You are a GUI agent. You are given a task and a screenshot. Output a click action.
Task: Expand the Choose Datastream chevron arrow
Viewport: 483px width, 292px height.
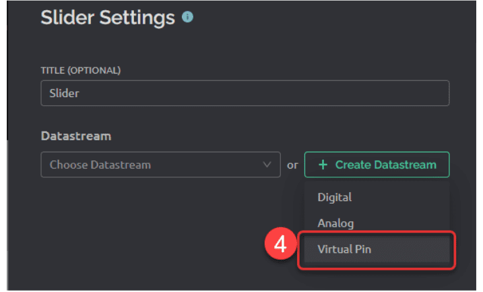click(267, 165)
